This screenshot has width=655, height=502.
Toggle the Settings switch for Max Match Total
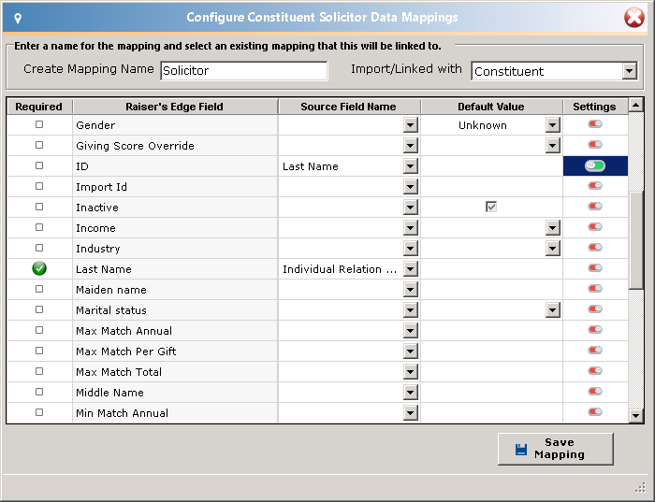595,371
